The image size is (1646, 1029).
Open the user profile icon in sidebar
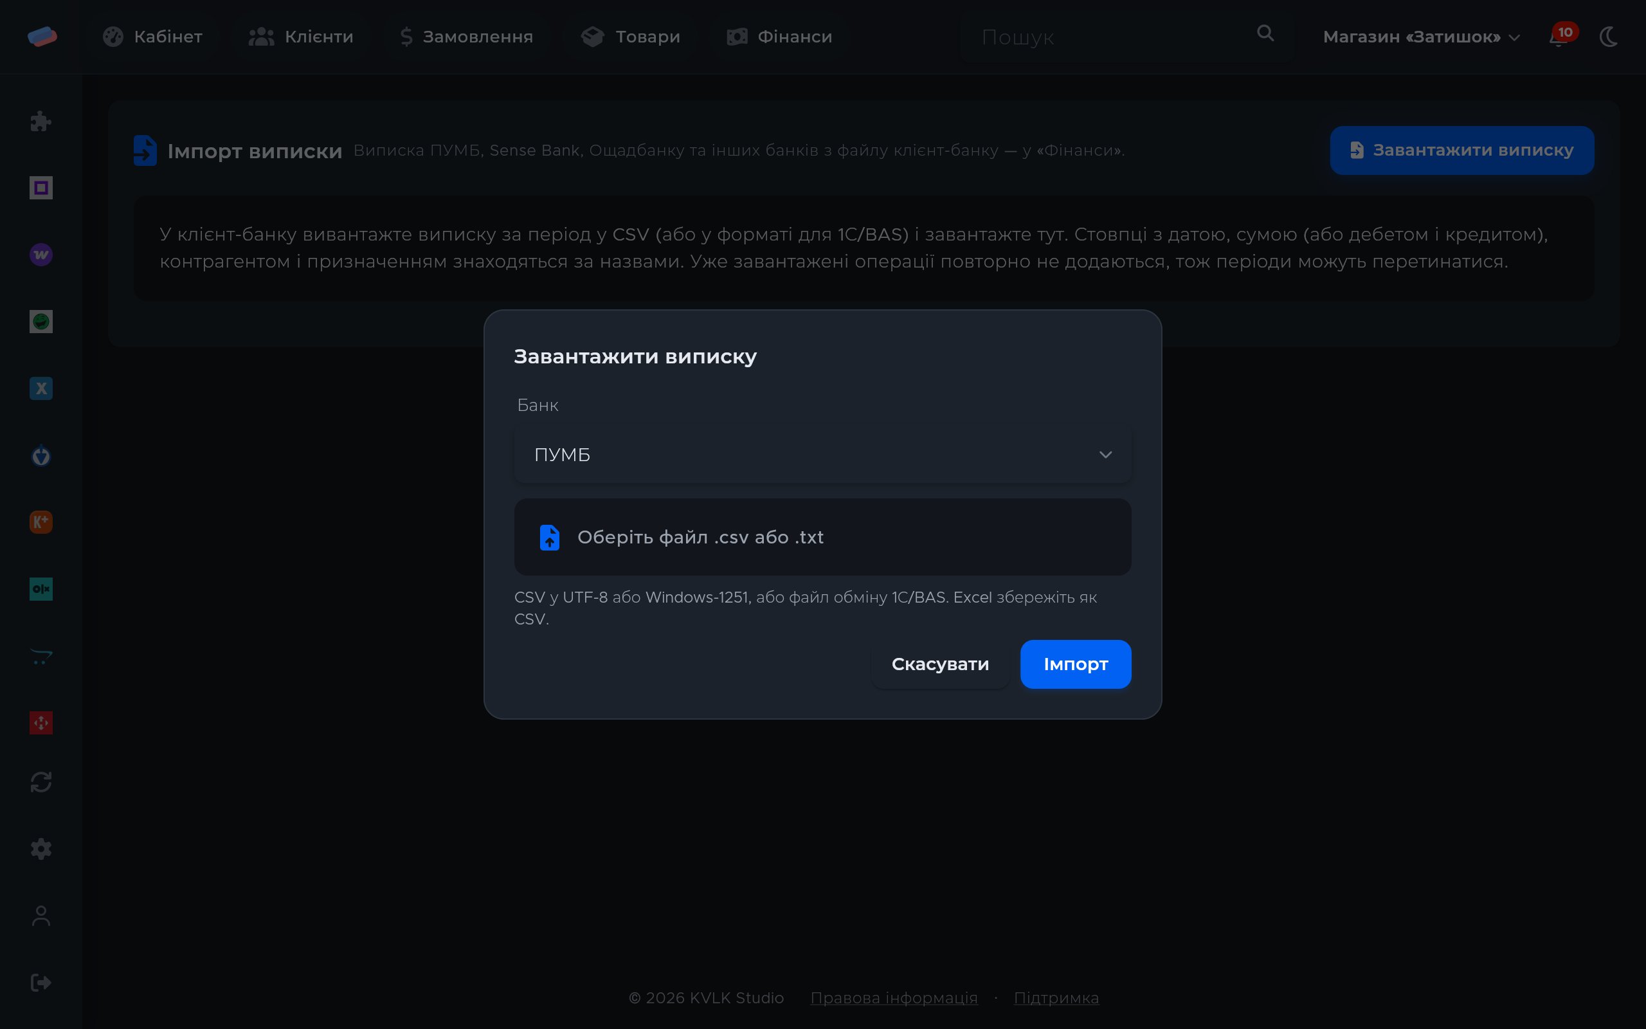41,916
